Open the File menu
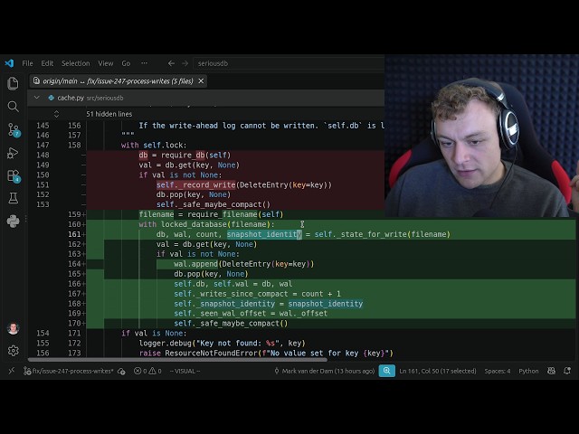The image size is (579, 434). pyautogui.click(x=27, y=63)
